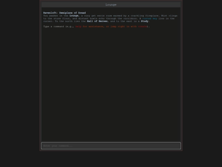Click the 'rusted key' highlighted text
Screen dimensions: 222x167
tap(150, 19)
